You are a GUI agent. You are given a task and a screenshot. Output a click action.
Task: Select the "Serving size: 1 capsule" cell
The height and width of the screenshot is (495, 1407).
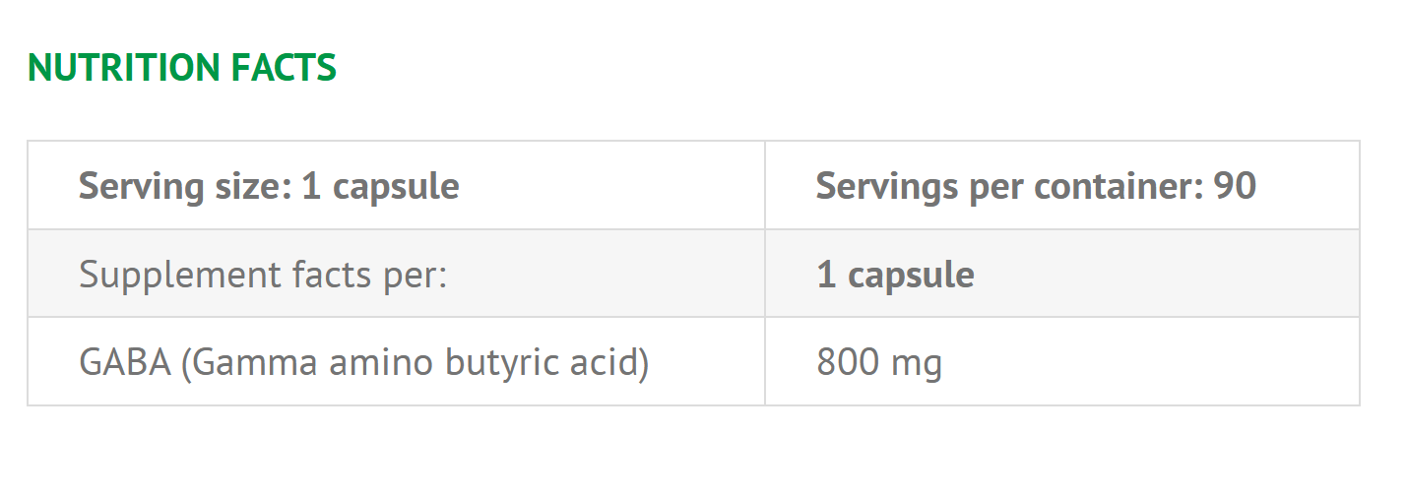point(269,186)
